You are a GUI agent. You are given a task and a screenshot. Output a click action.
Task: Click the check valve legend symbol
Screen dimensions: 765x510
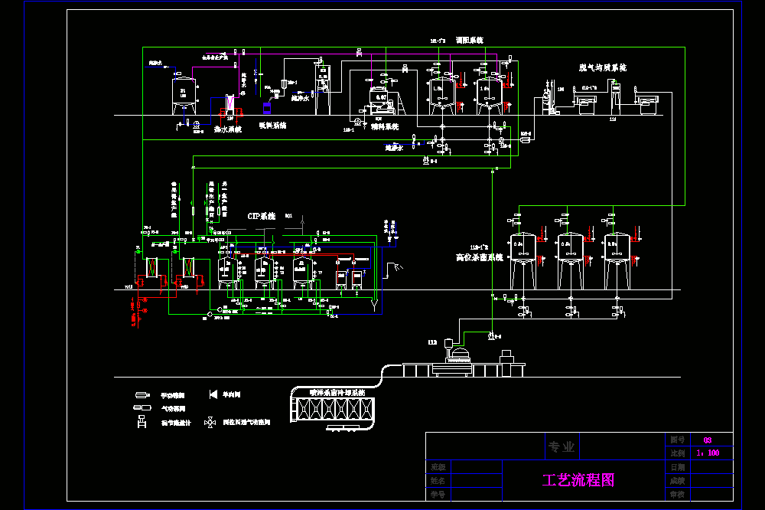click(213, 394)
